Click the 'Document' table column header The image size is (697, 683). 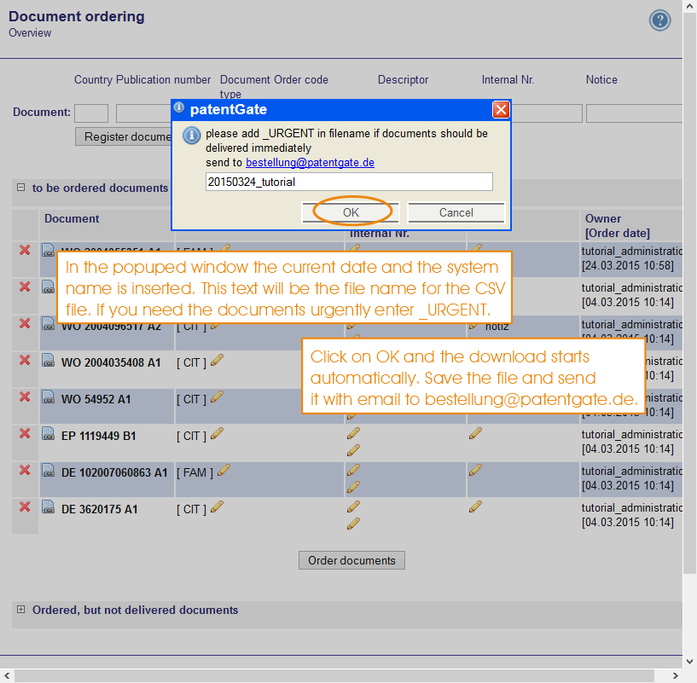pos(72,218)
